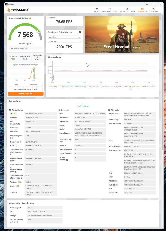Click the PCIe 5.0 x16 value
The height and width of the screenshot is (231, 166).
tap(41, 123)
